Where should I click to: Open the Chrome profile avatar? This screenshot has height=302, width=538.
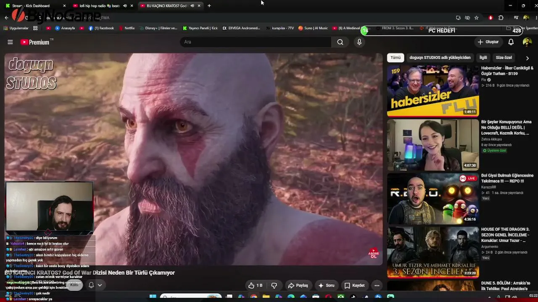(526, 18)
